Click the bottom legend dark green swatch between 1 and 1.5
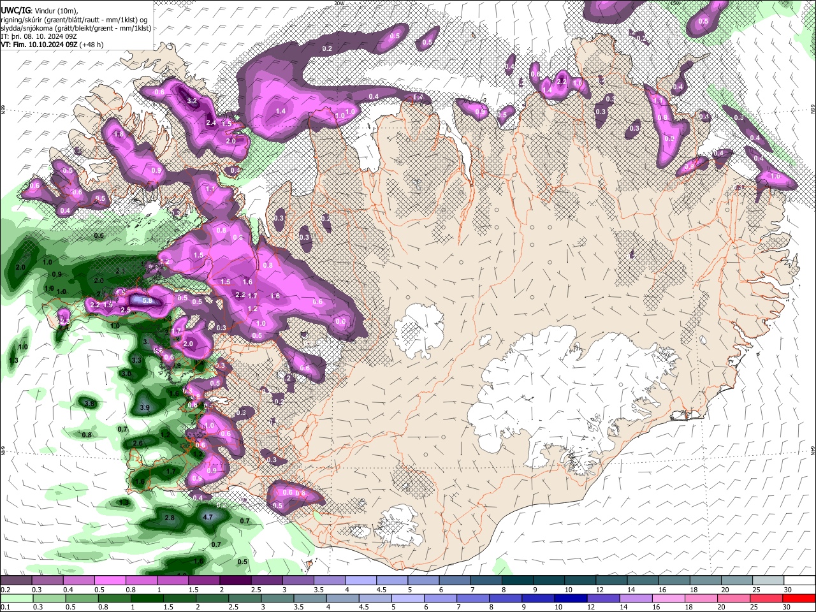 (147, 599)
